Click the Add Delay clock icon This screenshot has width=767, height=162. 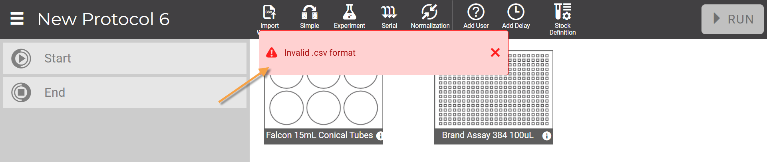click(516, 12)
